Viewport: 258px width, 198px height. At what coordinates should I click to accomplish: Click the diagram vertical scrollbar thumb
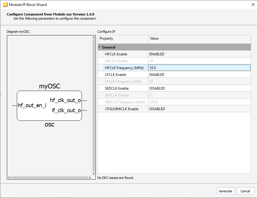pos(94,105)
